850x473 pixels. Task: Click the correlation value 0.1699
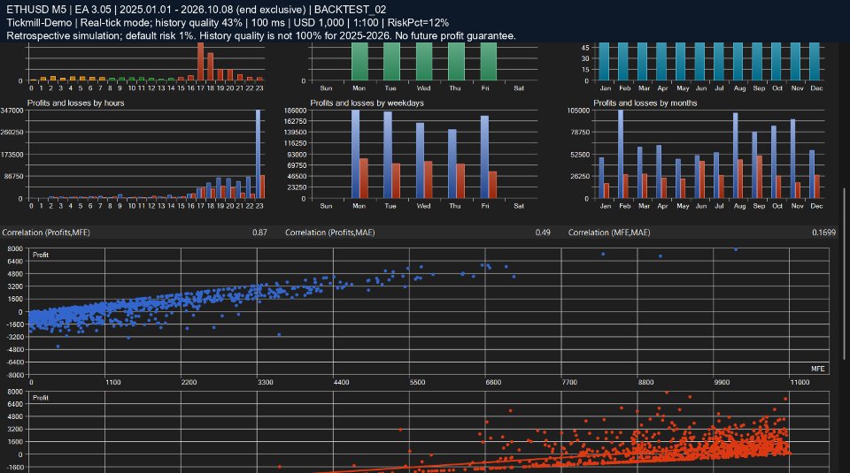click(x=824, y=233)
